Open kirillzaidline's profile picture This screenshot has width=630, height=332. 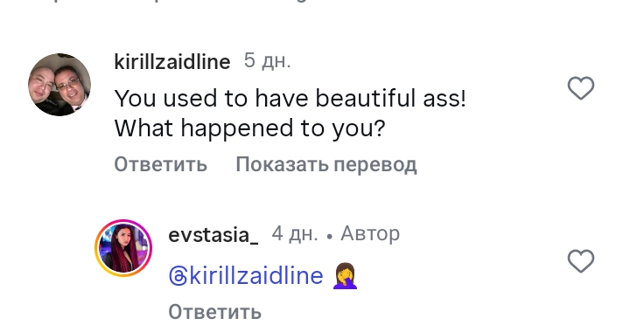[x=59, y=85]
